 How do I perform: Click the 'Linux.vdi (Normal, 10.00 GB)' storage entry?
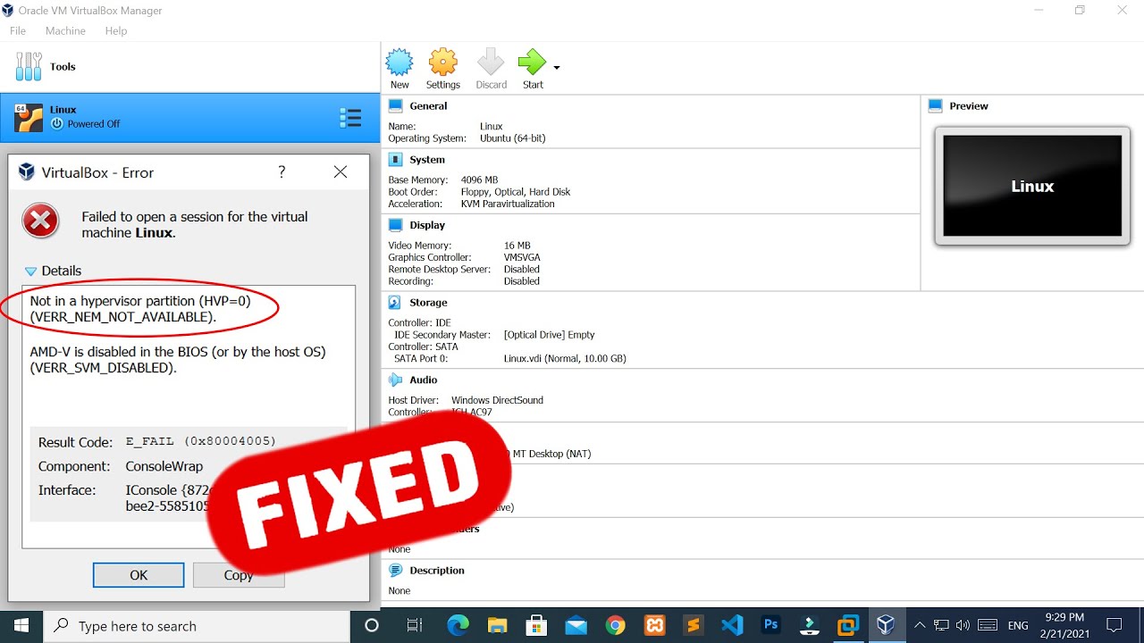point(565,358)
